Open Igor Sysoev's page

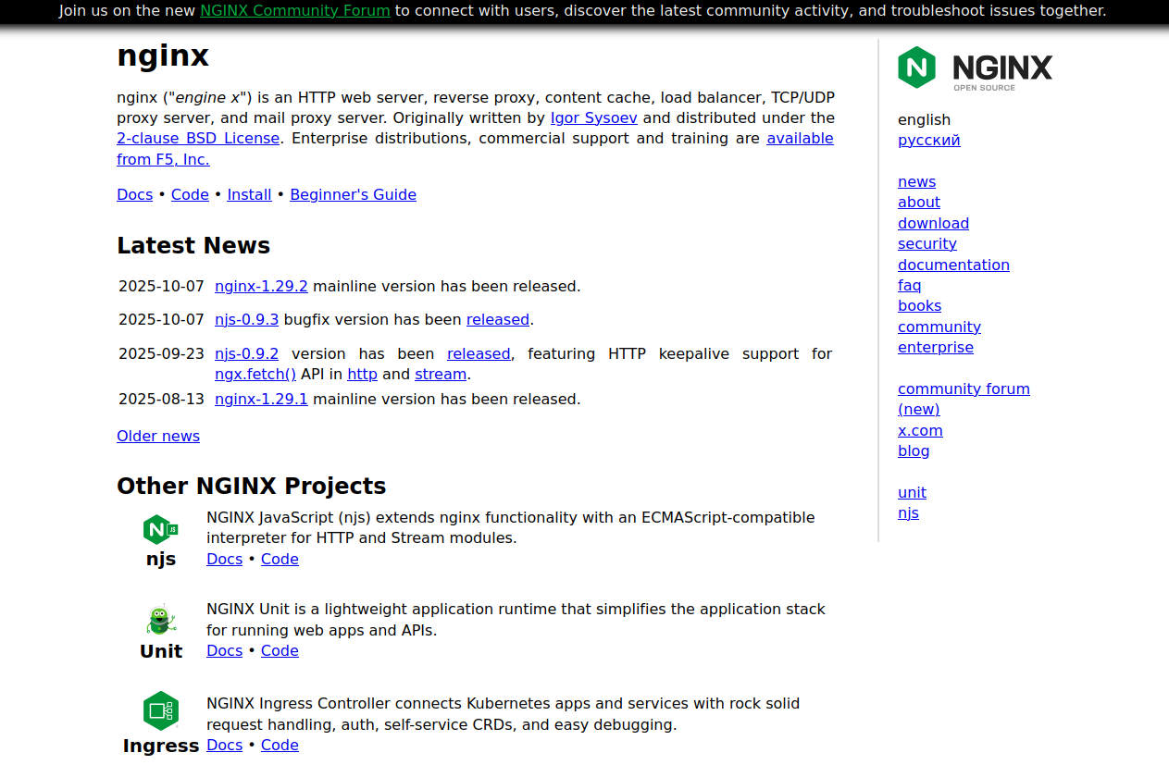pyautogui.click(x=593, y=117)
